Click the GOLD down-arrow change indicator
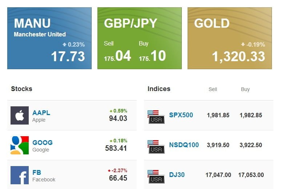Screen dimensions: 281x189 (243, 45)
